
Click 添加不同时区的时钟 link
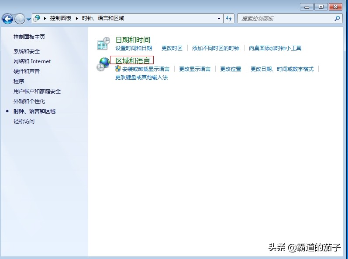coord(216,48)
